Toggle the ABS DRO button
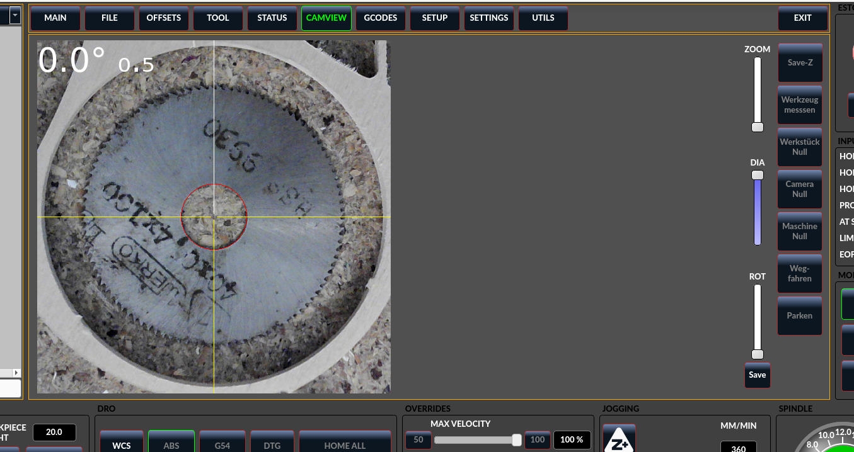Image resolution: width=854 pixels, height=452 pixels. click(171, 443)
